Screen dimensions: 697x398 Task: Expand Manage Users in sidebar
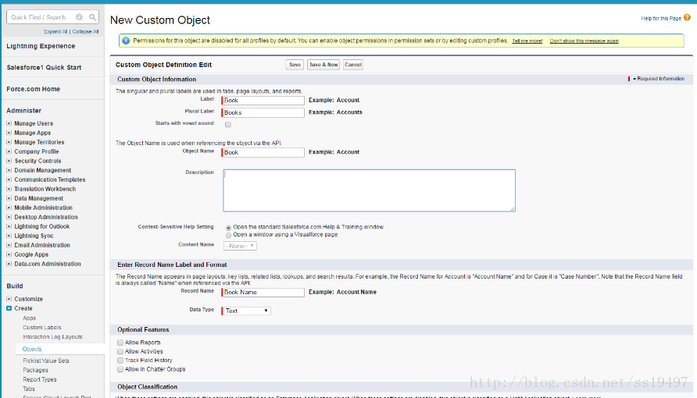click(x=9, y=123)
